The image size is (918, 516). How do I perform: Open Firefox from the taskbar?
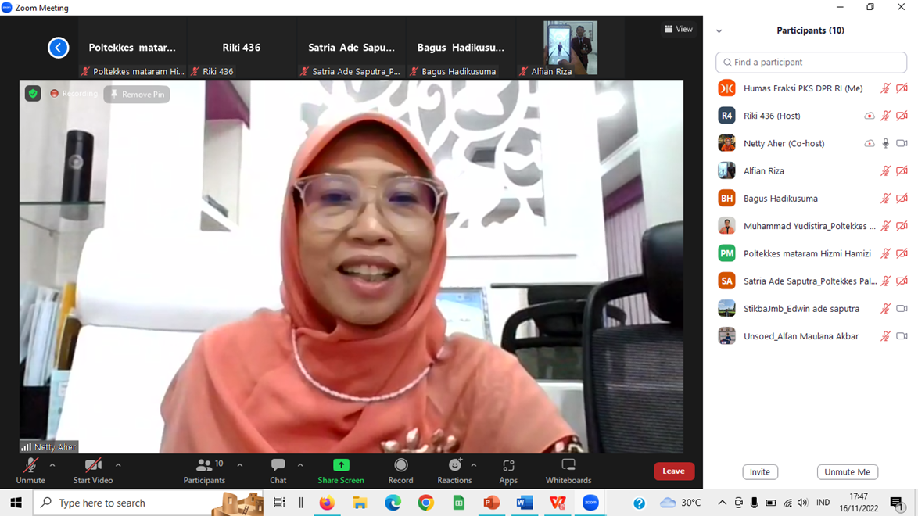click(327, 503)
